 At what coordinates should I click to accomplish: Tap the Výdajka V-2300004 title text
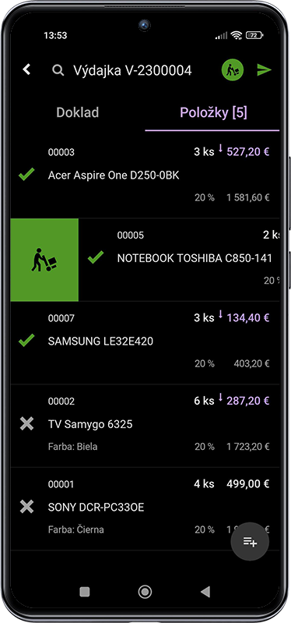click(x=132, y=71)
